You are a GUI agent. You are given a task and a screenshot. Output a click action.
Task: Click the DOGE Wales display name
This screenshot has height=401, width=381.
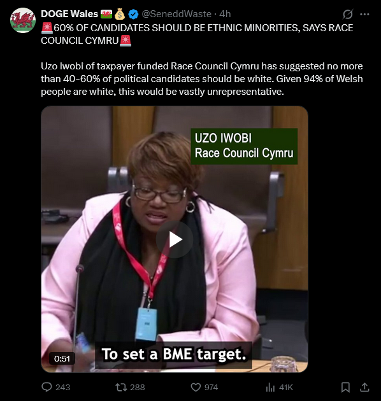coord(69,14)
